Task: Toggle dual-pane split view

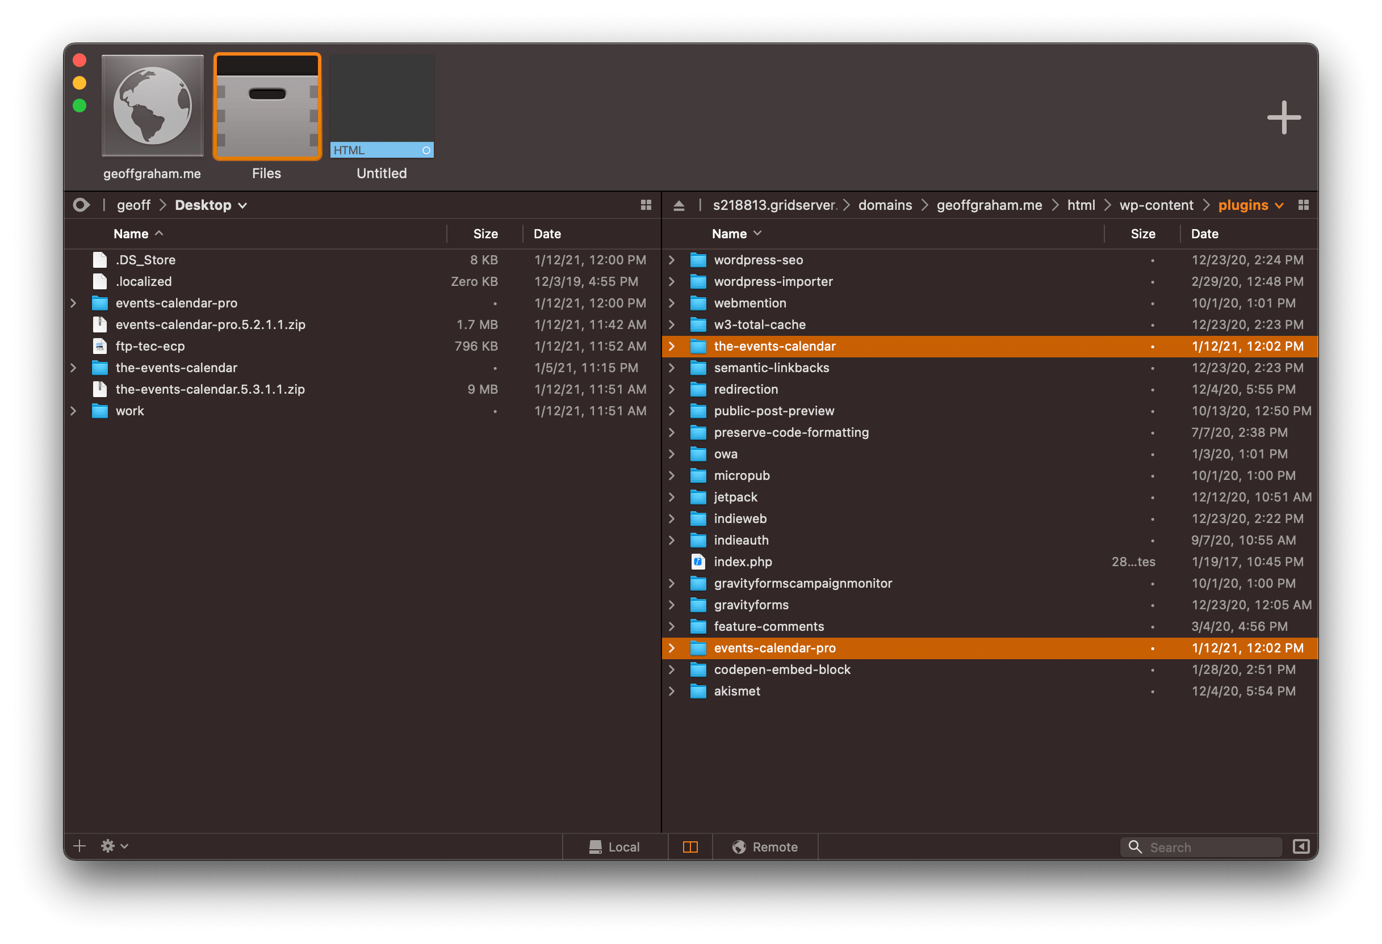Action: tap(690, 847)
